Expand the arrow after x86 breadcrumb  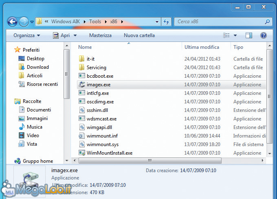point(122,22)
